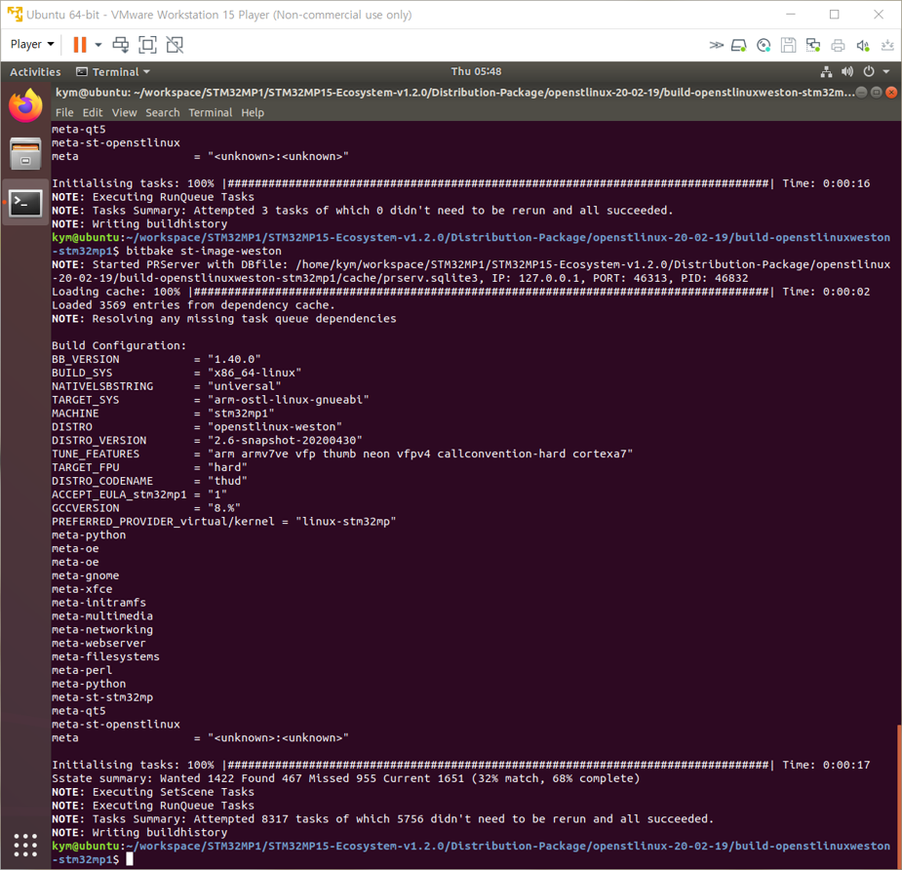Click the Ubuntu network status icon
Viewport: 902px width, 870px height.
[x=826, y=72]
